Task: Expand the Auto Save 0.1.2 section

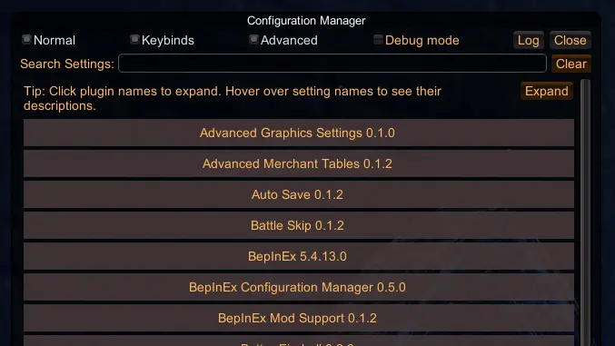Action: (x=299, y=194)
